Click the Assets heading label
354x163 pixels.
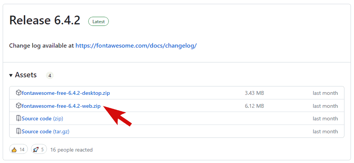26,75
